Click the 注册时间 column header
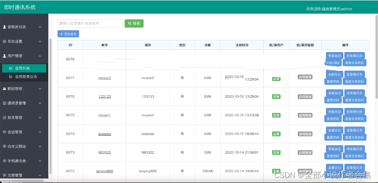 [242, 45]
